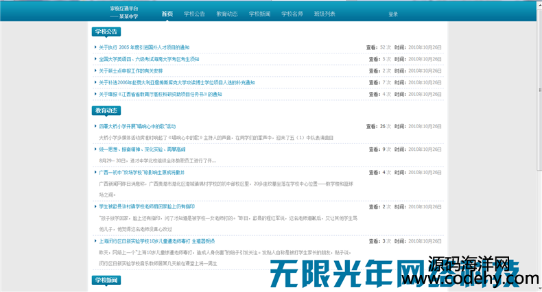
Task: Open the 学校新闻 navigation item
Action: tap(259, 14)
